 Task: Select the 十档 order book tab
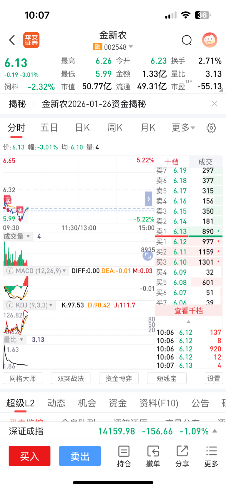tap(172, 162)
